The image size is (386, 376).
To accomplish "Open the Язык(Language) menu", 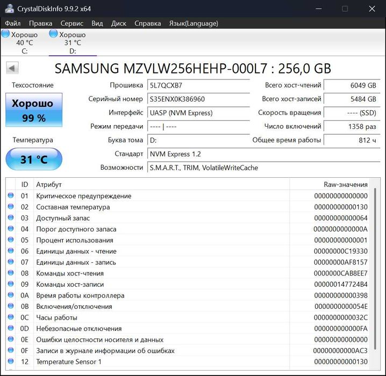I will click(194, 23).
